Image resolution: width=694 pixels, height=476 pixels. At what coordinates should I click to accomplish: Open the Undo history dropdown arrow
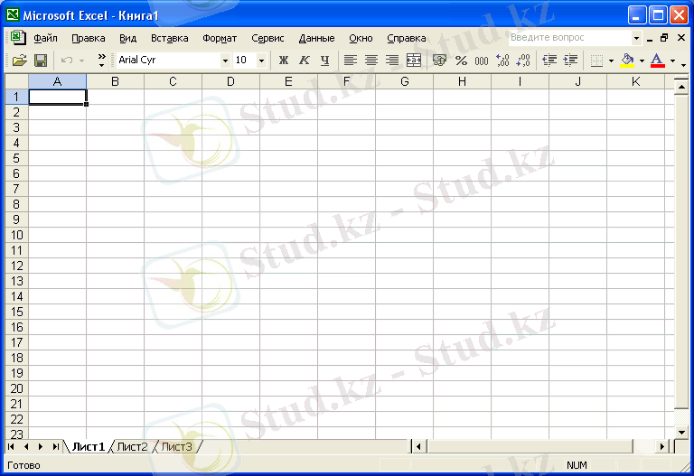[x=82, y=61]
